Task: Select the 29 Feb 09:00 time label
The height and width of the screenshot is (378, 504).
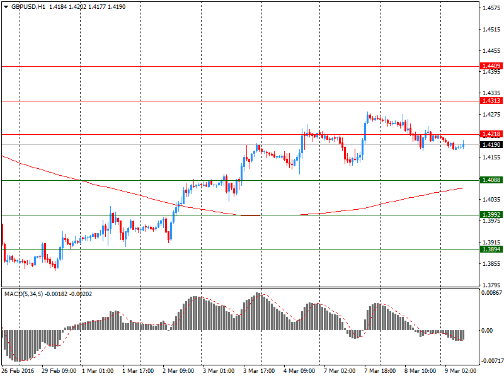Action: click(x=59, y=371)
